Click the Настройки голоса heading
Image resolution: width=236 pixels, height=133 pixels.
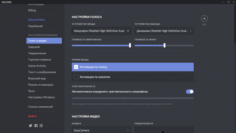[x=87, y=17]
